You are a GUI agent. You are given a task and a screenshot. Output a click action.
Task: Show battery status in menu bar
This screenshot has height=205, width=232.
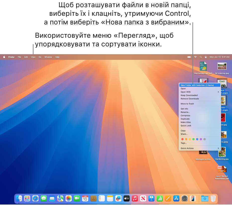(x=189, y=57)
